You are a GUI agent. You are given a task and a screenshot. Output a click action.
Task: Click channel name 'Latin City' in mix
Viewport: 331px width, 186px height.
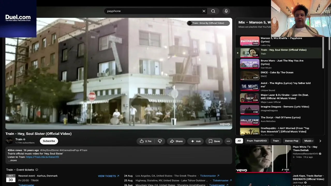(266, 45)
